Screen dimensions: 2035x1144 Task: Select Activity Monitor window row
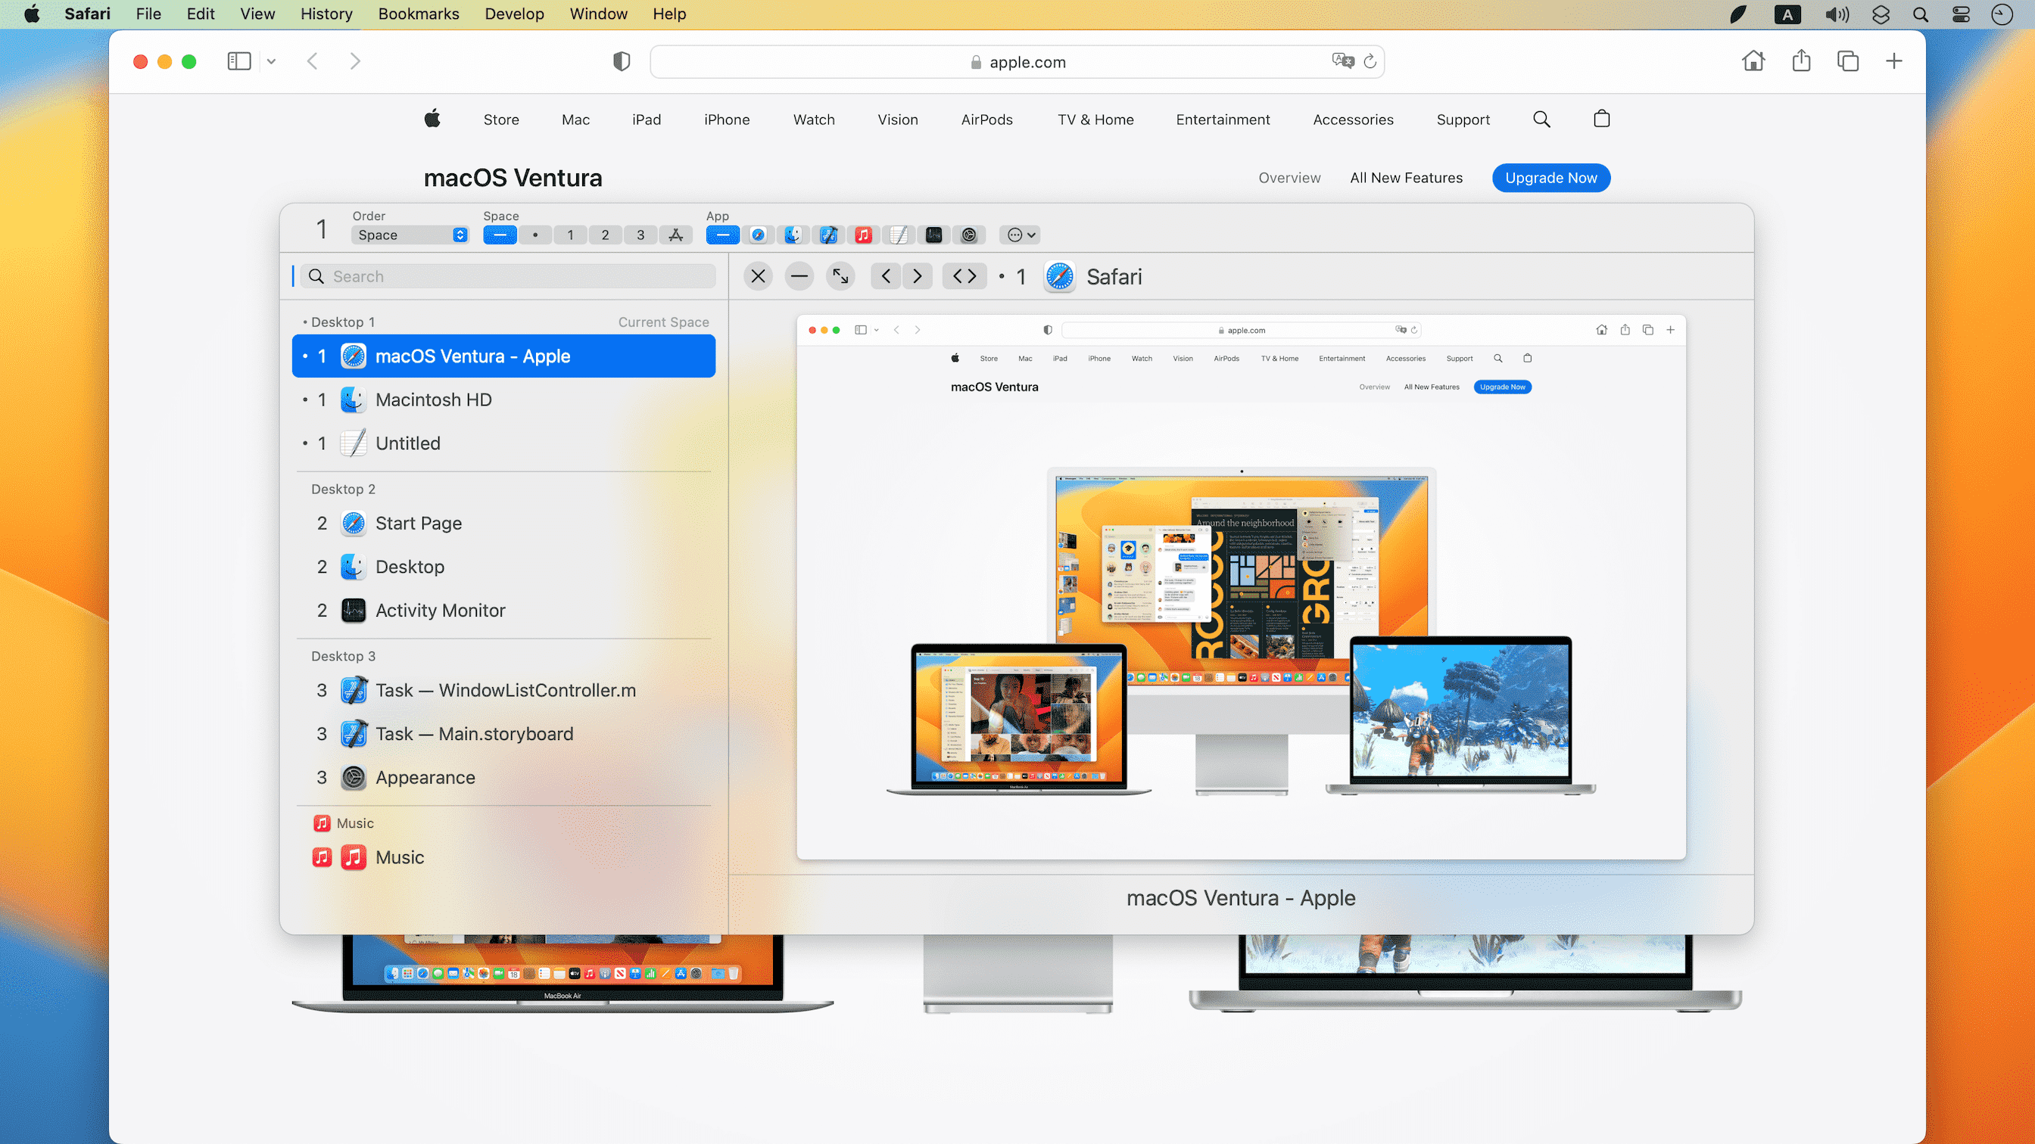(x=504, y=611)
